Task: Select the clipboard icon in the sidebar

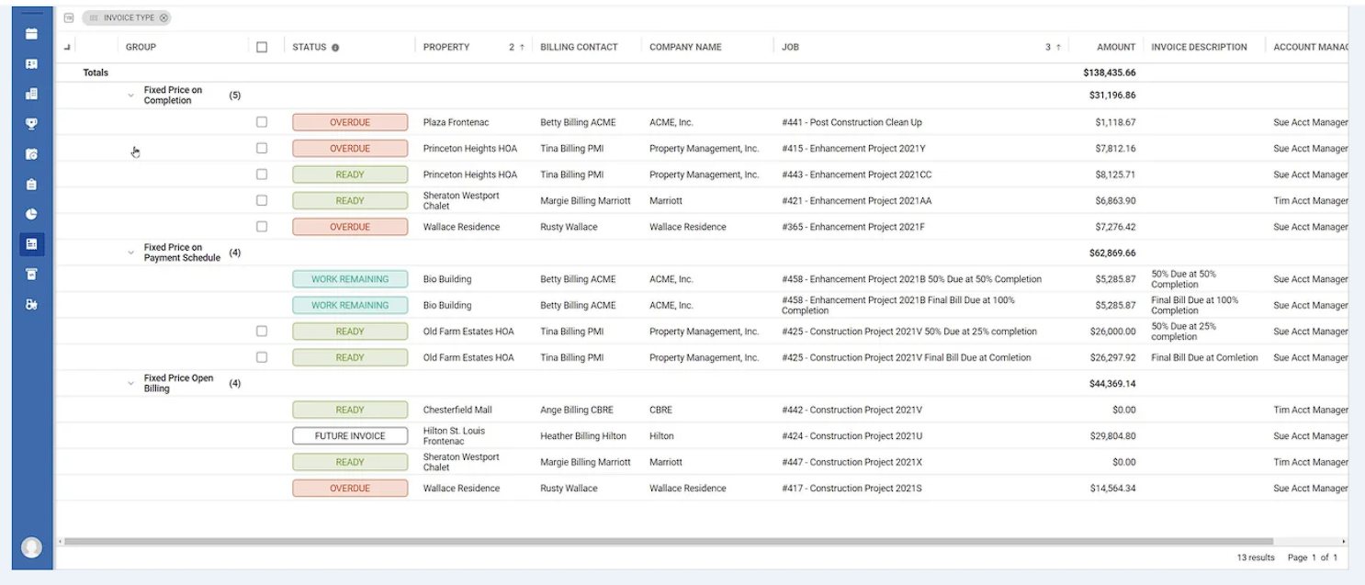Action: point(32,184)
